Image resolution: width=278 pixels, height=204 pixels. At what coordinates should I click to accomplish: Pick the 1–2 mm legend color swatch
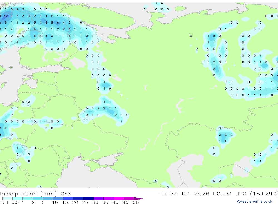tap(28, 198)
